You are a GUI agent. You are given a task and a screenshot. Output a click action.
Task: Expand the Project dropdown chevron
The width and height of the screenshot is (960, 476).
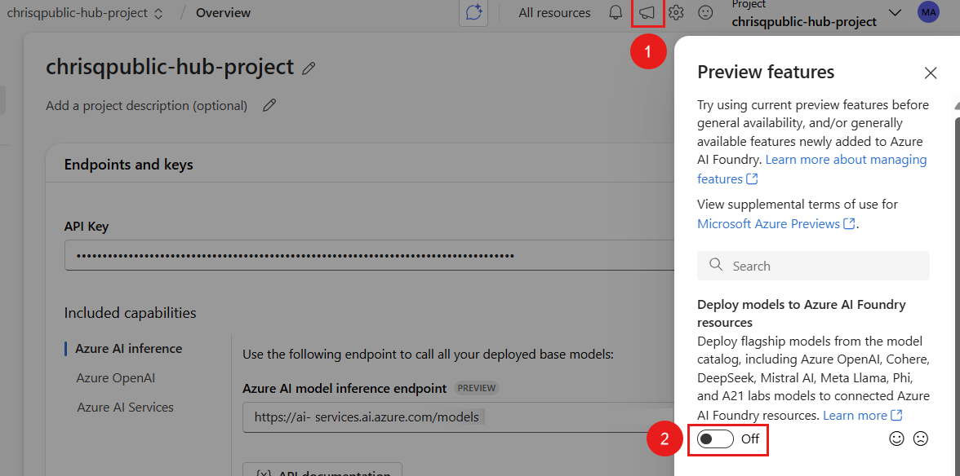895,13
